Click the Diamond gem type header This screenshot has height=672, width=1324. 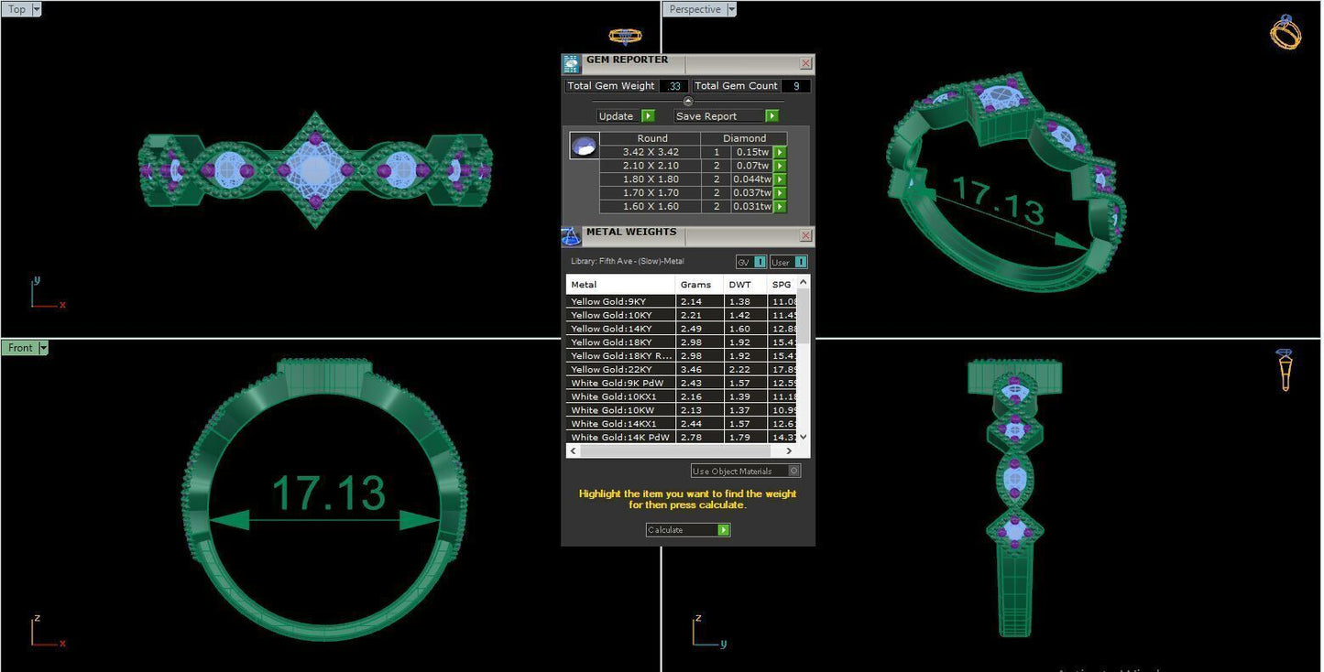(x=745, y=138)
